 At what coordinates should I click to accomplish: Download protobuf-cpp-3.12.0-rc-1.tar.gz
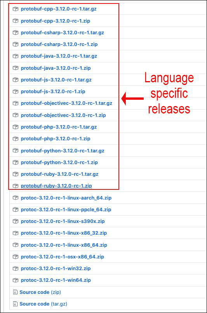pyautogui.click(x=59, y=9)
